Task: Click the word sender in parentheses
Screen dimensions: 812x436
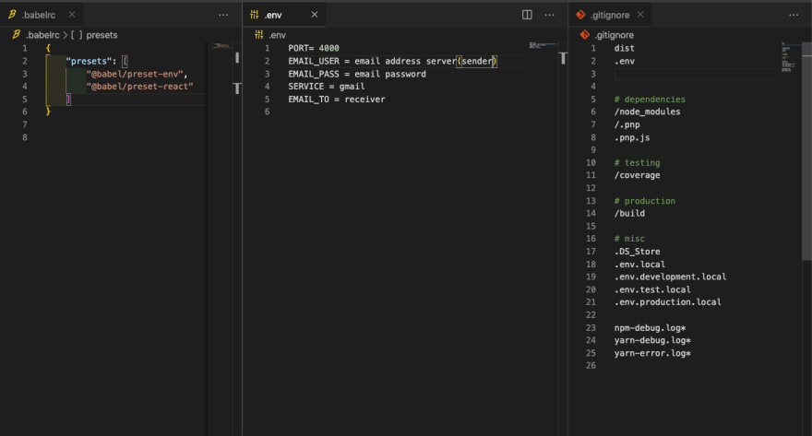Action: 477,61
